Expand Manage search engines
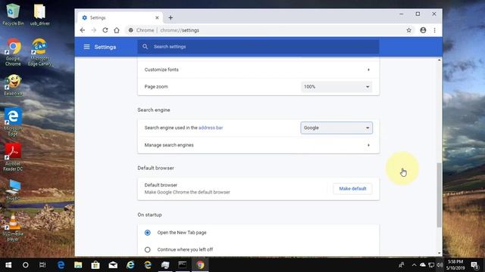This screenshot has height=272, width=485. click(x=258, y=145)
